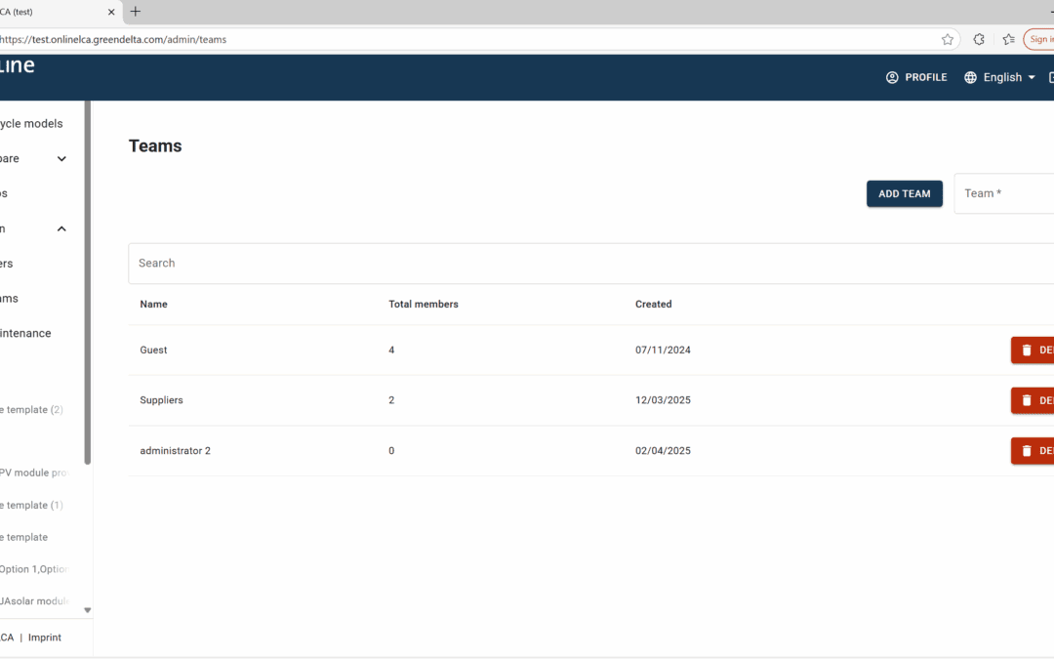This screenshot has width=1054, height=659.
Task: Open the Imprint footer link
Action: coord(45,638)
